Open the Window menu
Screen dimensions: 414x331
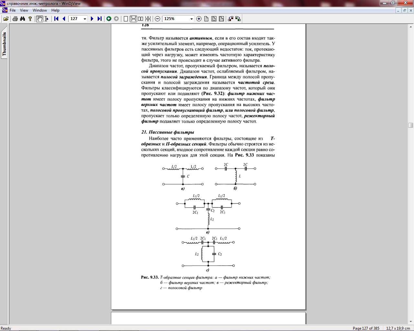tap(40, 10)
